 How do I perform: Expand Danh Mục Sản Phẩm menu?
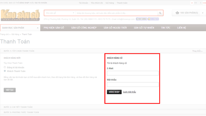tap(20, 28)
